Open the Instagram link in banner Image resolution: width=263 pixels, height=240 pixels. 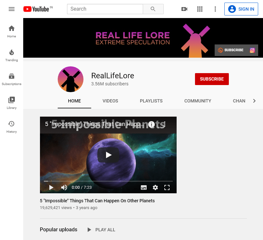252,50
